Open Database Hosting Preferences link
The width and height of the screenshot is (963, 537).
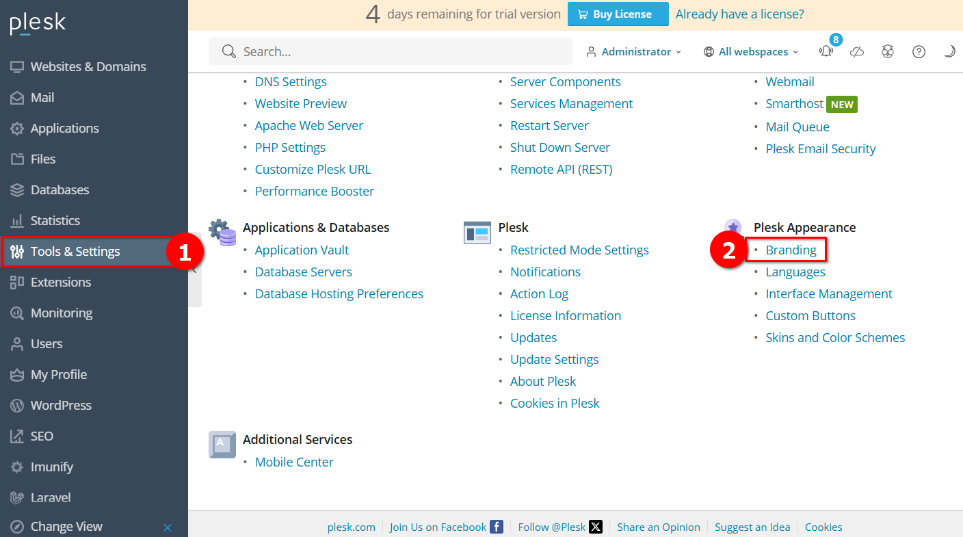pos(339,294)
